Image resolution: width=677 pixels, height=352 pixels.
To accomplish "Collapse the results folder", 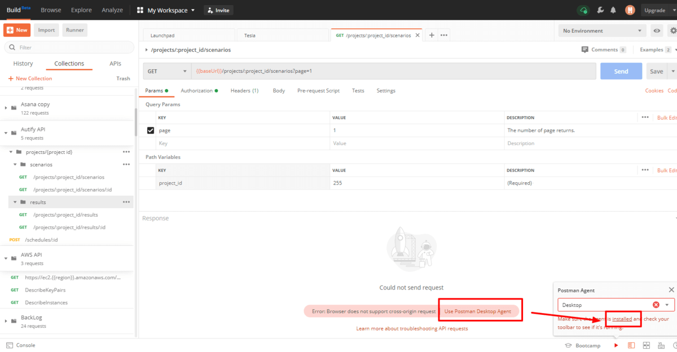I will click(15, 202).
